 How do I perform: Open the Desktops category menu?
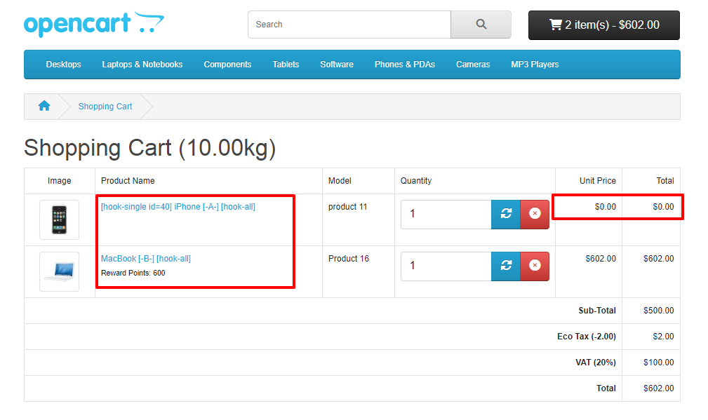point(63,64)
